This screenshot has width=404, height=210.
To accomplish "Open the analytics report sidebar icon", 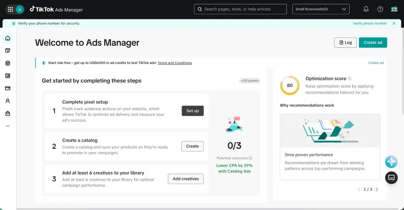I will 8,76.
